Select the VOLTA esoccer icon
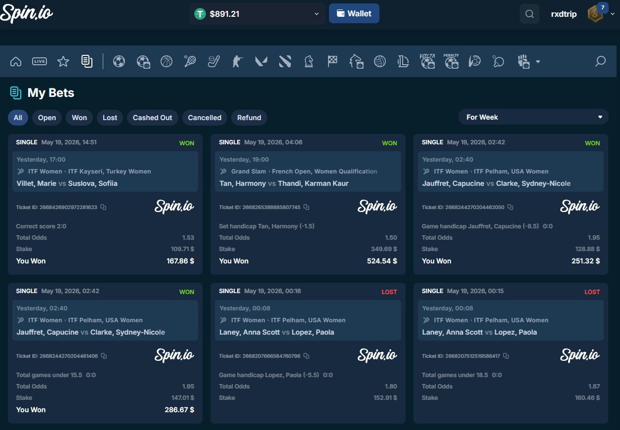Viewport: 620px width, 430px height. 427,61
